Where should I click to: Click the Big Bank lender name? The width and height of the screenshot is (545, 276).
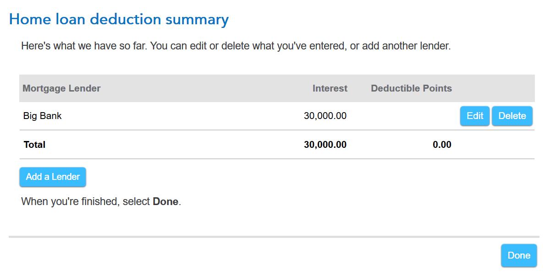[x=43, y=116]
